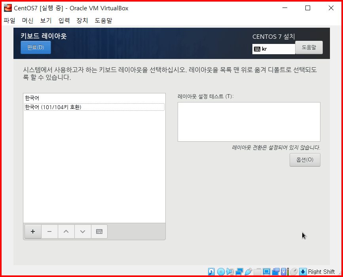Image resolution: width=343 pixels, height=277 pixels.
Task: Remove the selected layout with the minus icon
Action: click(49, 231)
